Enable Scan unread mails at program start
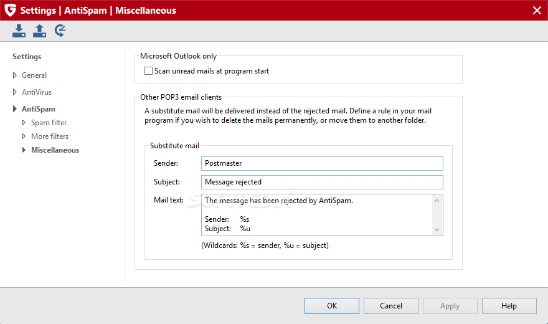 149,71
